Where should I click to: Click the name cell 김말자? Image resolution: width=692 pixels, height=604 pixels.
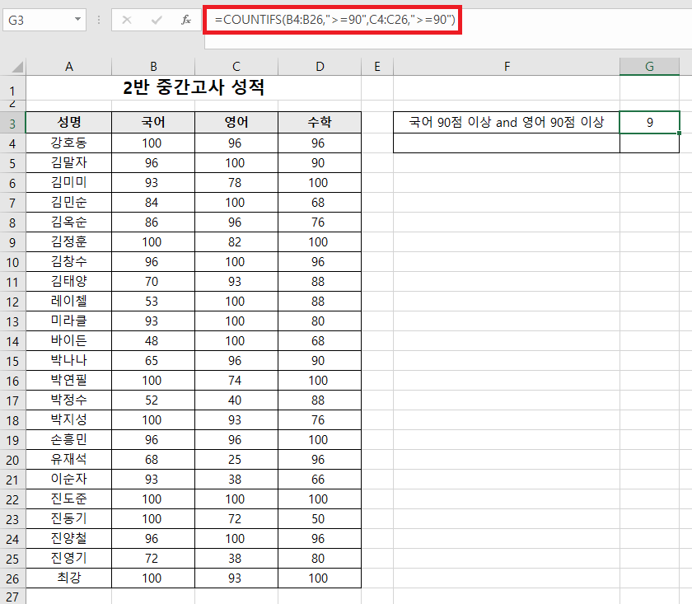point(69,163)
